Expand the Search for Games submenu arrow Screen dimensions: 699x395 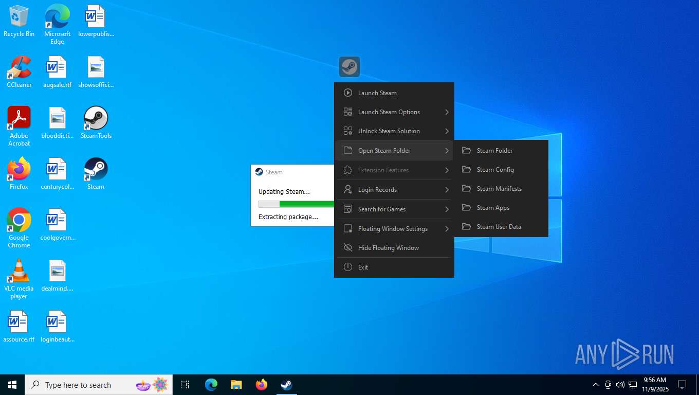pyautogui.click(x=447, y=209)
